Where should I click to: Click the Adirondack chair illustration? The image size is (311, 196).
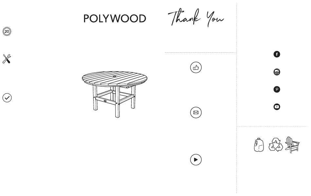coord(292,145)
